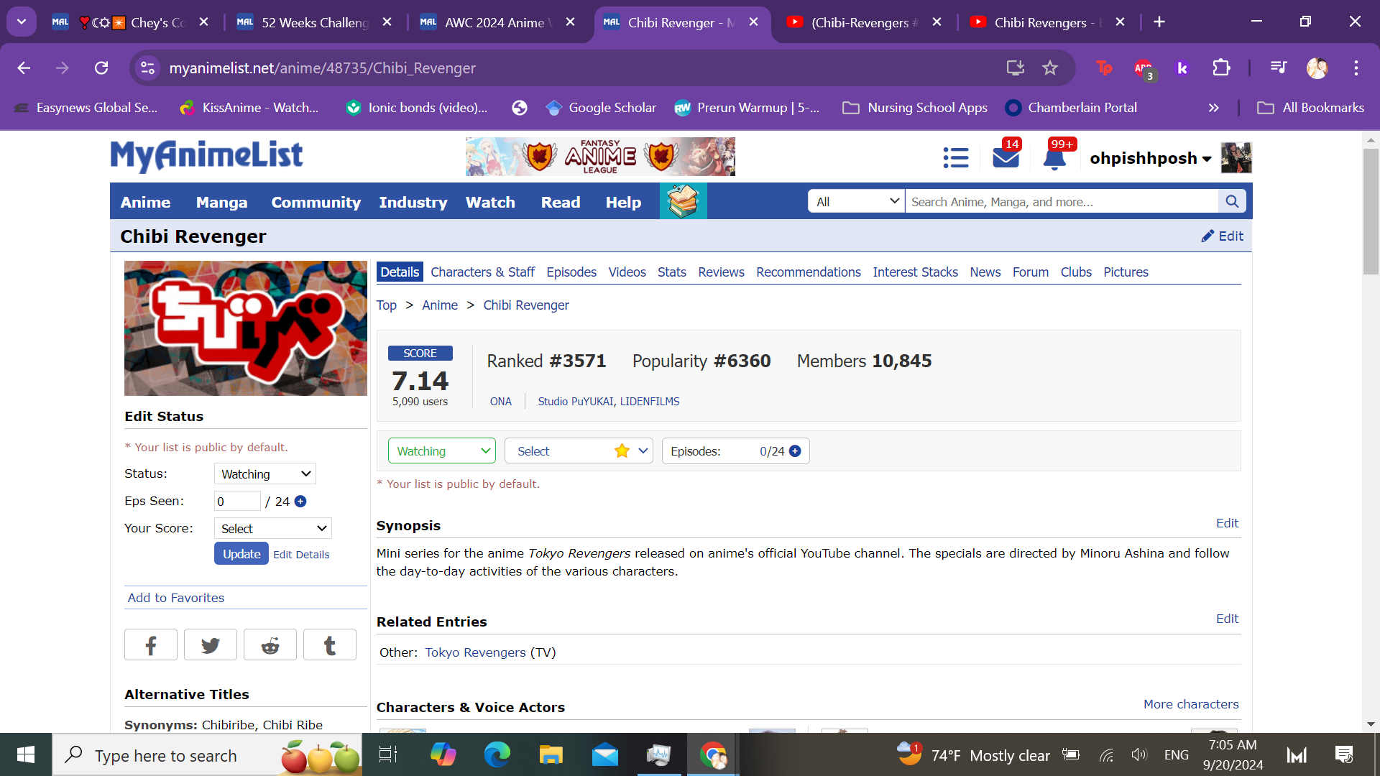The width and height of the screenshot is (1380, 776).
Task: Open the messages envelope icon
Action: 1006,157
